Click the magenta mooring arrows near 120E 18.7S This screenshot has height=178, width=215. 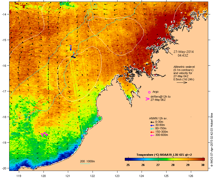click(x=45, y=134)
